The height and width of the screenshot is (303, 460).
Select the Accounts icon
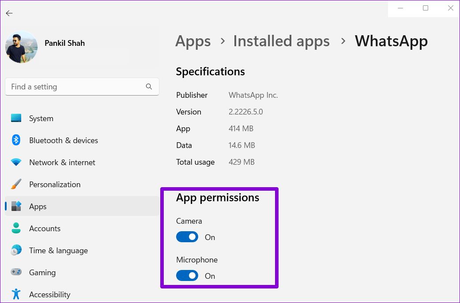16,228
